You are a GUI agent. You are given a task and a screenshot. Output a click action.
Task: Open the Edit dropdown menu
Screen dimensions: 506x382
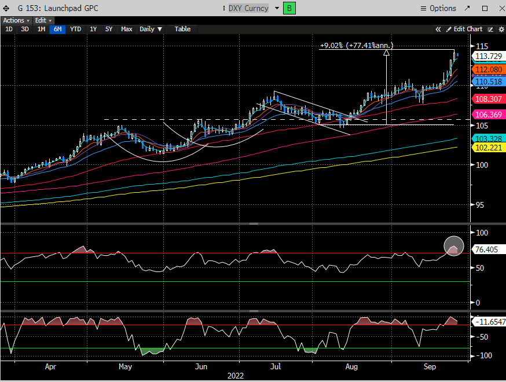click(x=43, y=20)
